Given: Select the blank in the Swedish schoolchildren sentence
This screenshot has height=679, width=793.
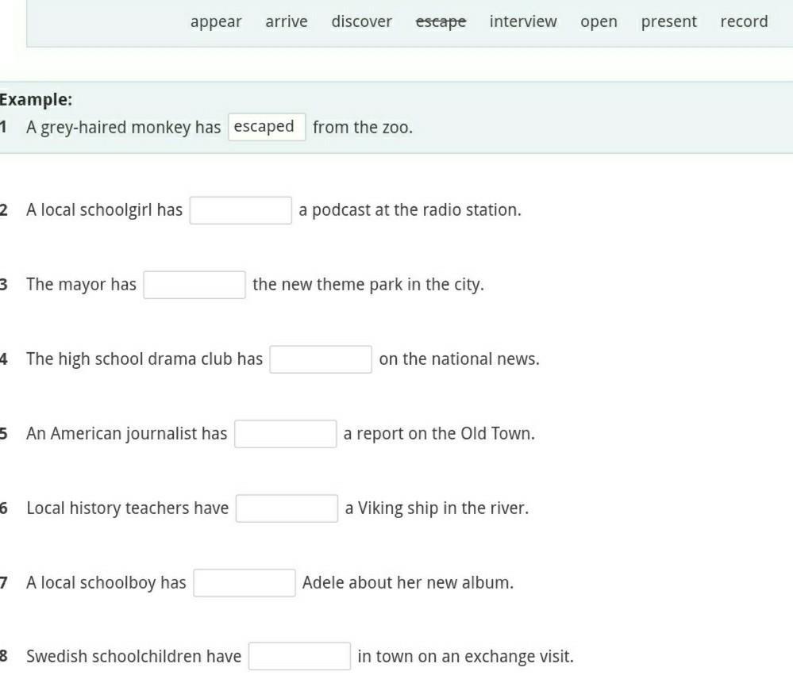Looking at the screenshot, I should click(x=299, y=657).
